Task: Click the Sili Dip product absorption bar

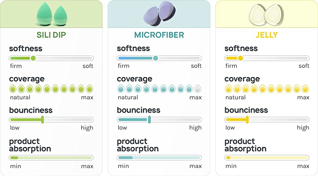Action: click(x=51, y=158)
